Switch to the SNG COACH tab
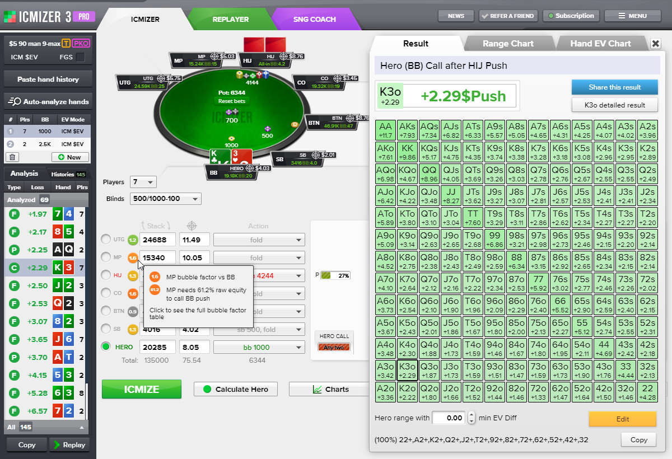The width and height of the screenshot is (672, 459). [315, 19]
